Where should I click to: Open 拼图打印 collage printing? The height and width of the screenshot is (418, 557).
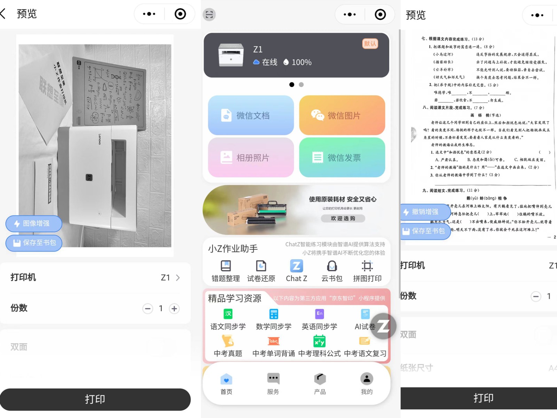point(367,271)
